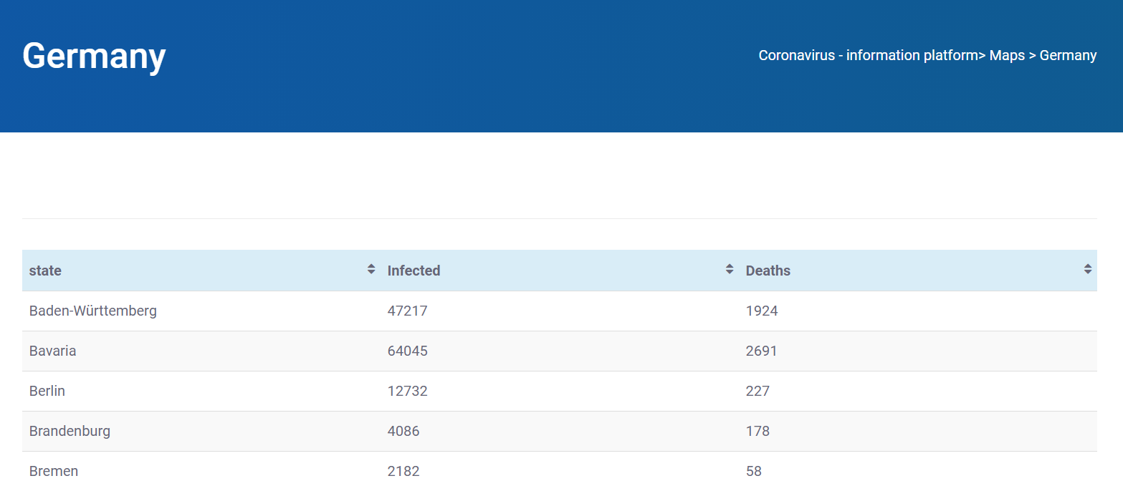Select the Baden-Württemberg state cell
The height and width of the screenshot is (491, 1123).
point(93,311)
